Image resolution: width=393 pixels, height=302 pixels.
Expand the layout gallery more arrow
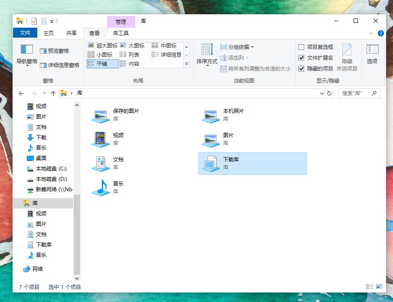coord(186,64)
